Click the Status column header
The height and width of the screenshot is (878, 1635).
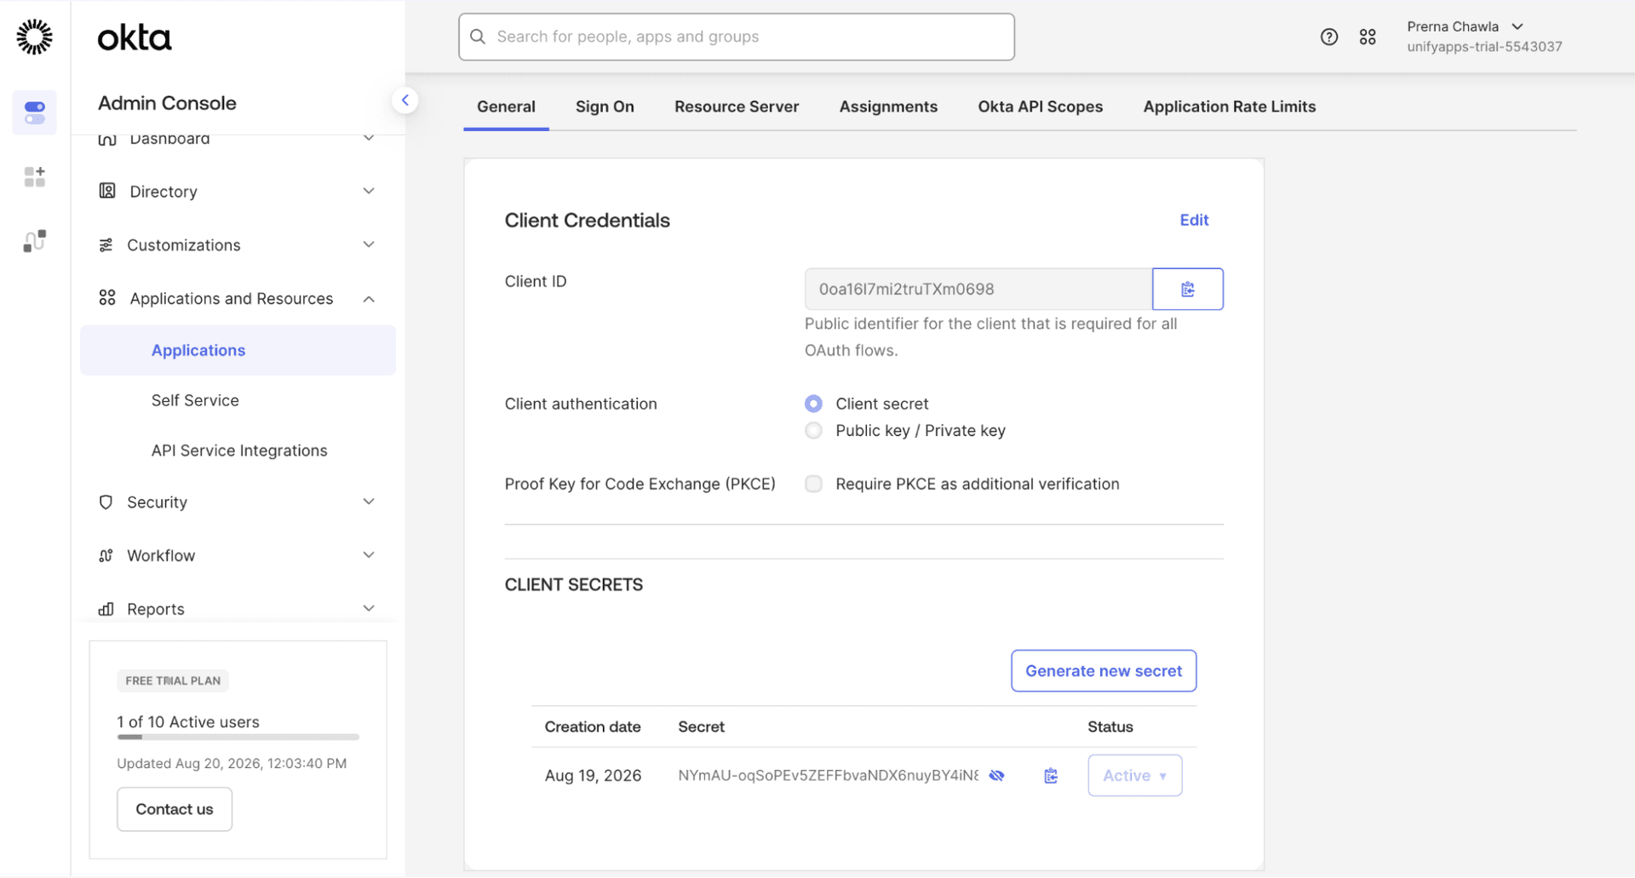tap(1110, 727)
